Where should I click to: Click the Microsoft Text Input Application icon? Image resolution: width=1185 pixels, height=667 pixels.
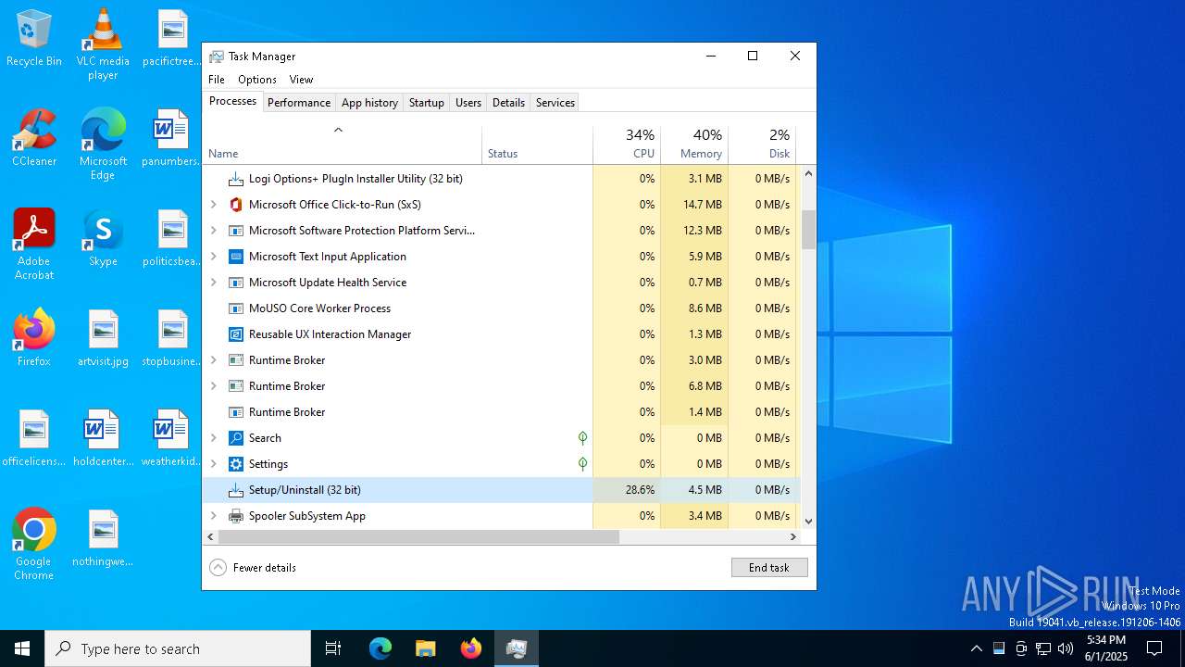[235, 257]
